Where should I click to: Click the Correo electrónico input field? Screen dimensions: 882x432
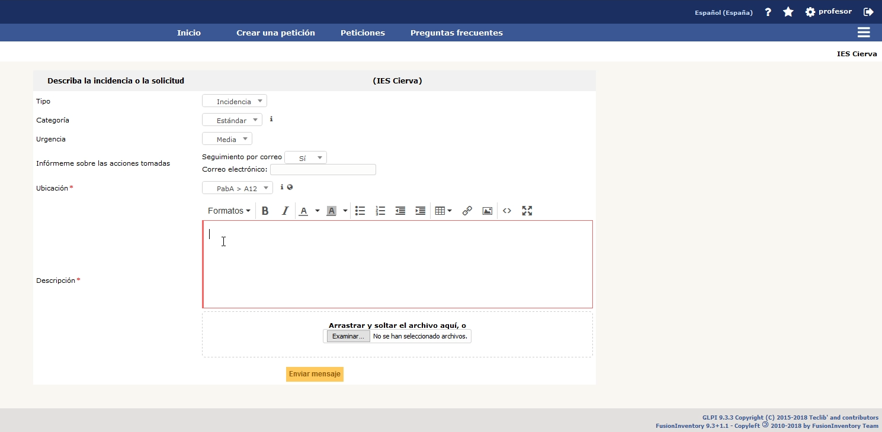[x=323, y=170]
